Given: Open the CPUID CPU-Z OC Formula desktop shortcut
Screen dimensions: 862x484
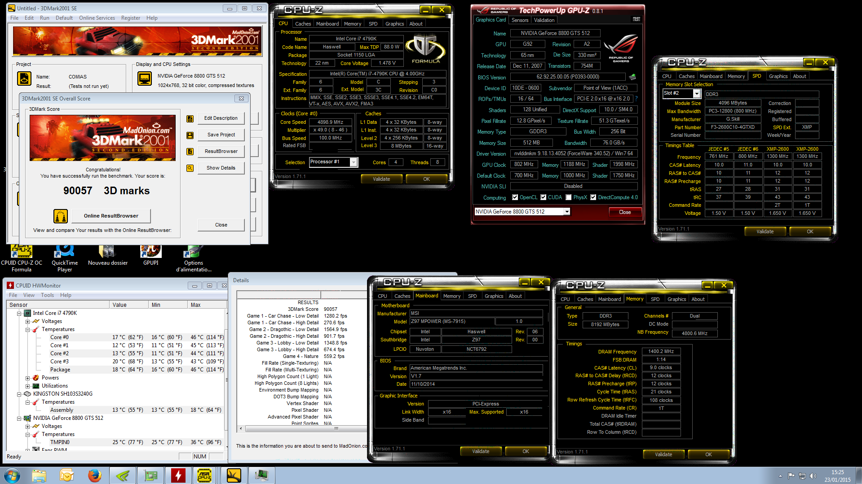Looking at the screenshot, I should (x=22, y=259).
